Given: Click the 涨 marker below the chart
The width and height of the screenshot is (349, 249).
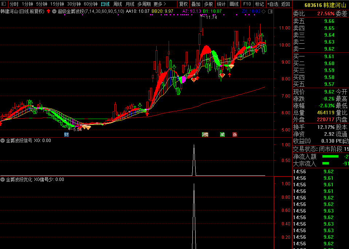Looking at the screenshot, I should pyautogui.click(x=235, y=134).
